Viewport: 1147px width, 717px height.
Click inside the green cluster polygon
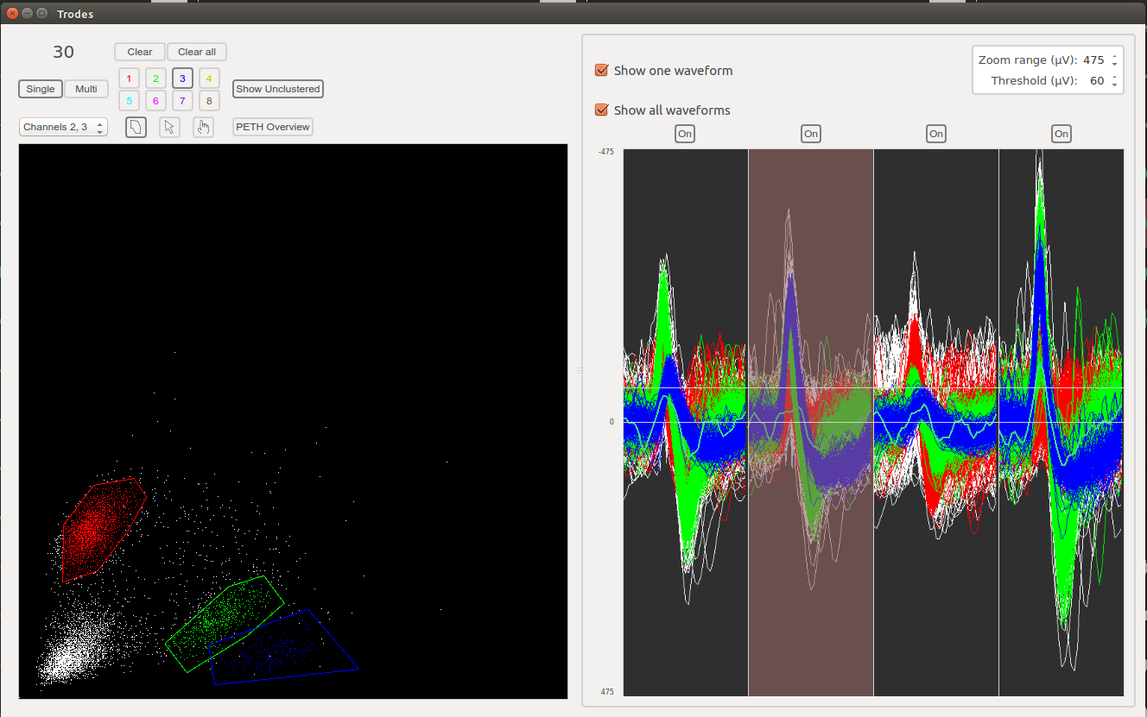(223, 623)
